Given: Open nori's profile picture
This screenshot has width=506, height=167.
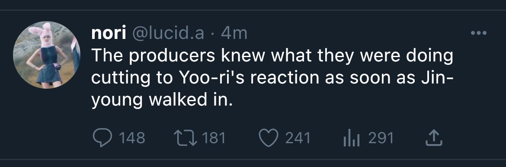Looking at the screenshot, I should (46, 55).
